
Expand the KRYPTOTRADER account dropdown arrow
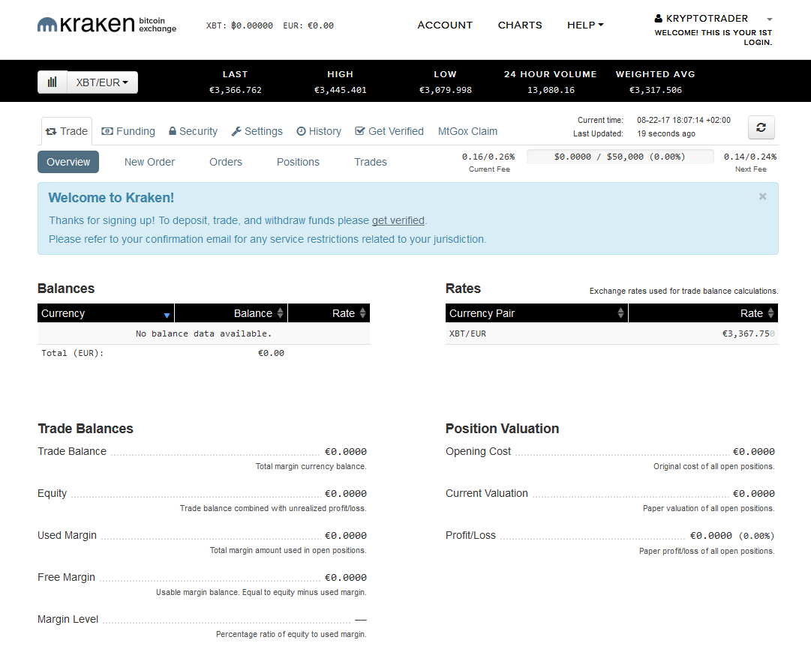click(770, 19)
